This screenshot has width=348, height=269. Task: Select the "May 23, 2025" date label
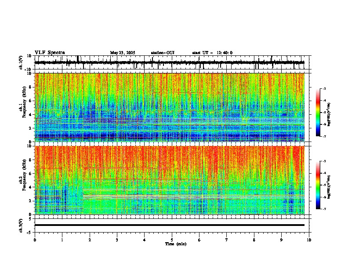[123, 53]
